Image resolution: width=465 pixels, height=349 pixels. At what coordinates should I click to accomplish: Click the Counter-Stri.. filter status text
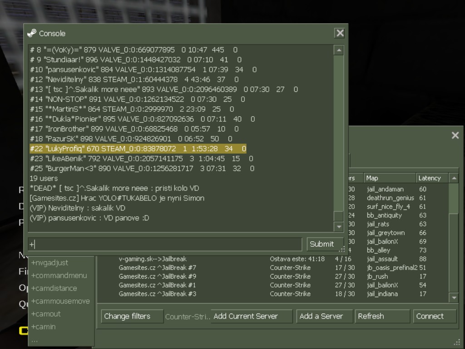[x=188, y=317]
